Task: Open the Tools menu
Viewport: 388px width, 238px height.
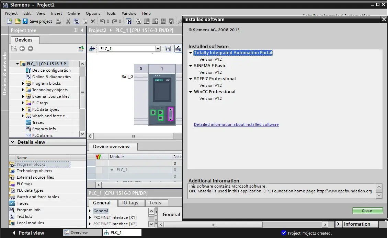Action: point(111,13)
